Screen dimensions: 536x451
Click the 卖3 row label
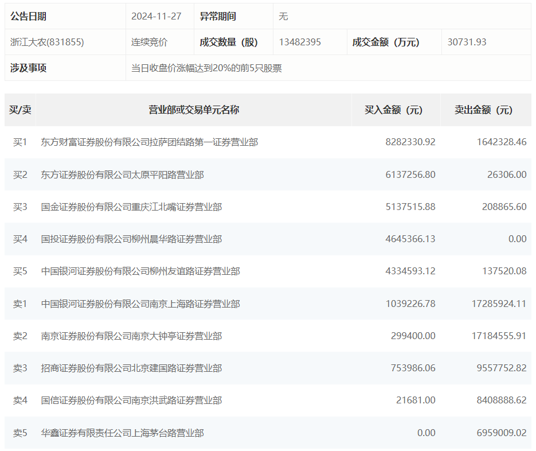(20, 368)
